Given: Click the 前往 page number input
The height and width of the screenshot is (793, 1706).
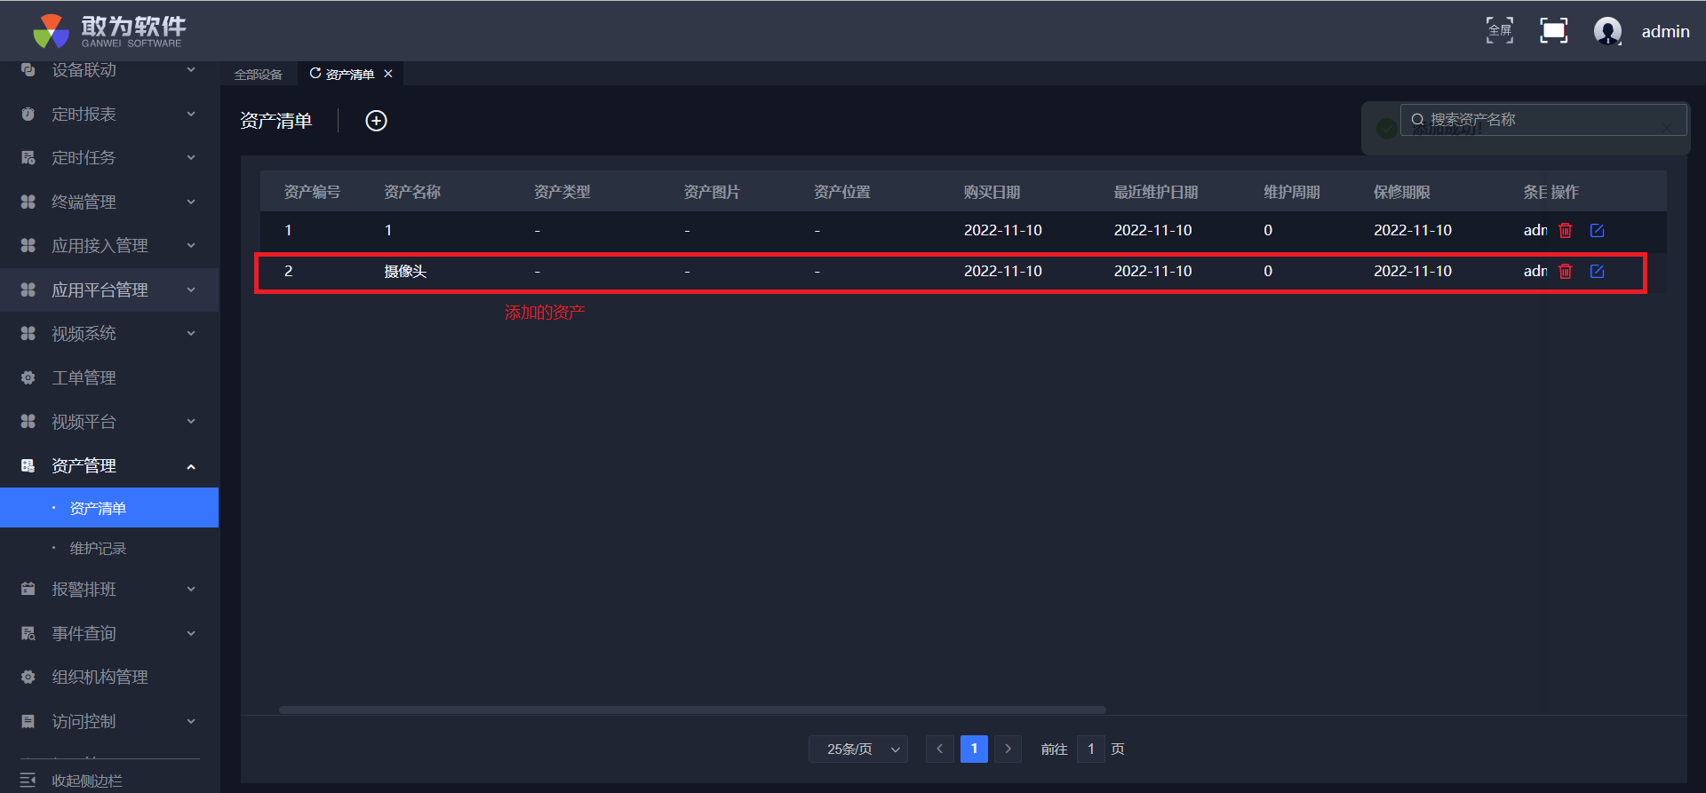Looking at the screenshot, I should click(1091, 749).
